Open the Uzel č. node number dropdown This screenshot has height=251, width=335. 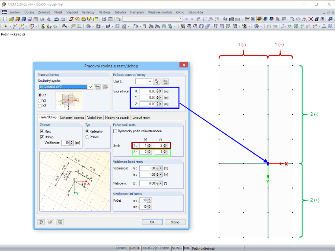pos(149,81)
